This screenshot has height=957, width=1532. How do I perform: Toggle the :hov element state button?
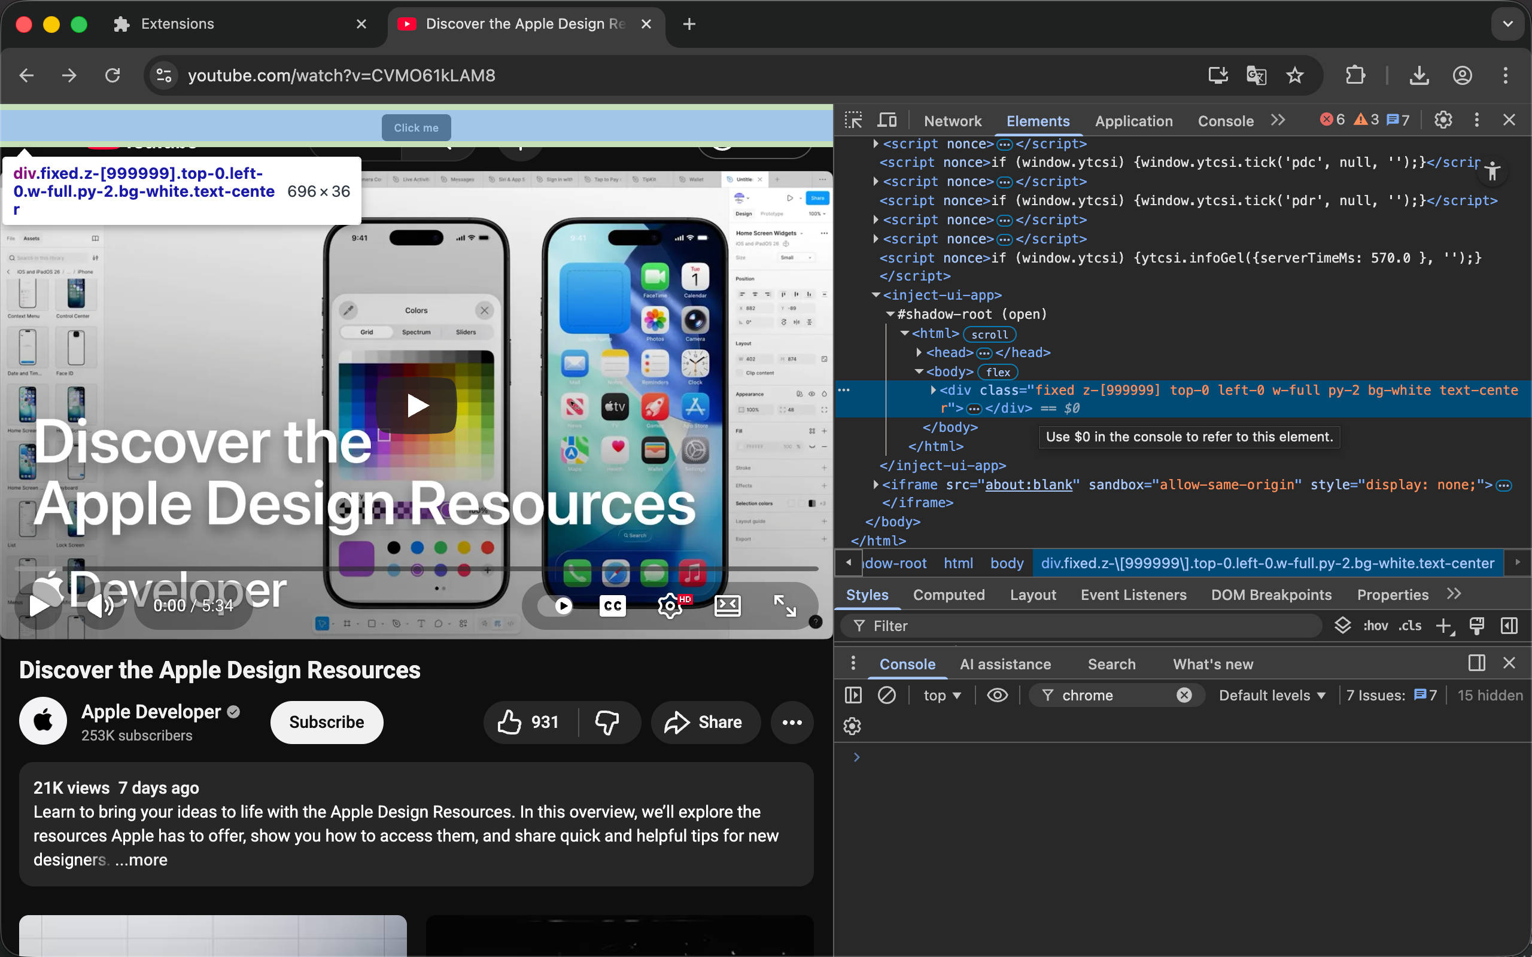pyautogui.click(x=1375, y=626)
